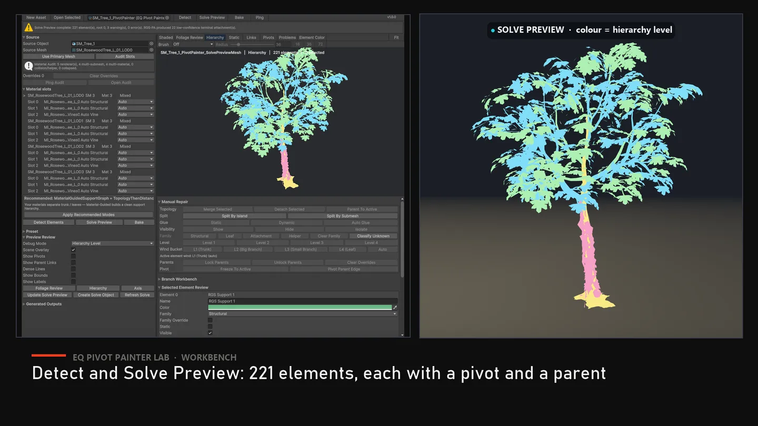
Task: Select the Element Color view tab
Action: coord(312,37)
